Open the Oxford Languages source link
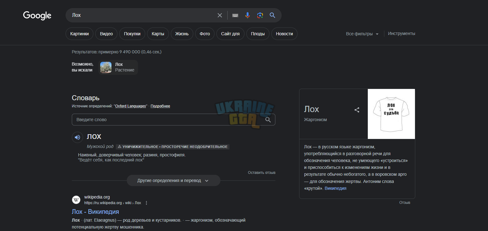The image size is (488, 231). 131,106
